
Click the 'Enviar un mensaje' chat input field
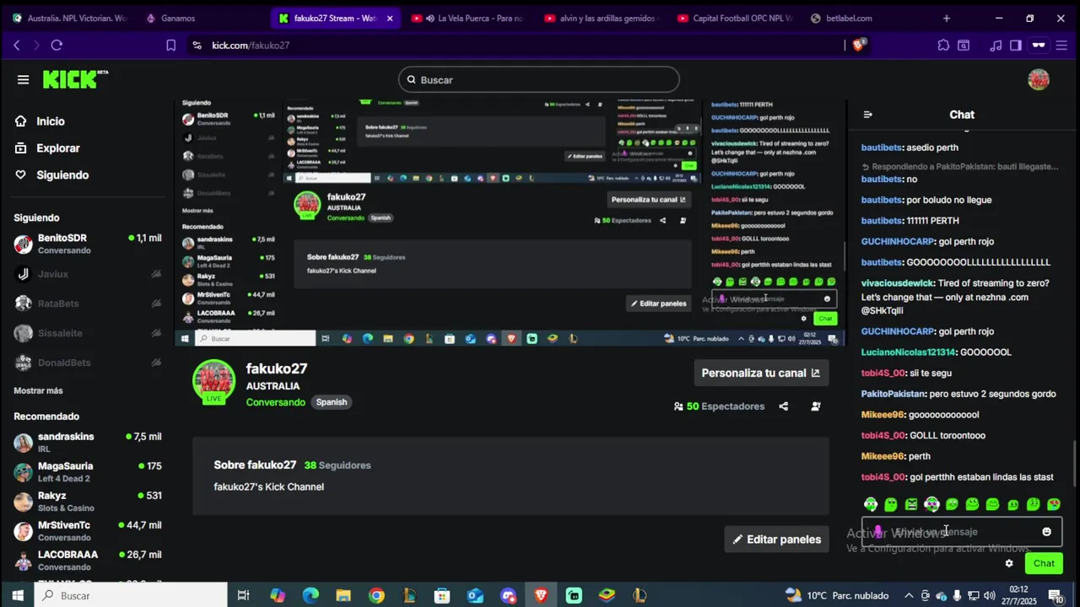(x=961, y=532)
